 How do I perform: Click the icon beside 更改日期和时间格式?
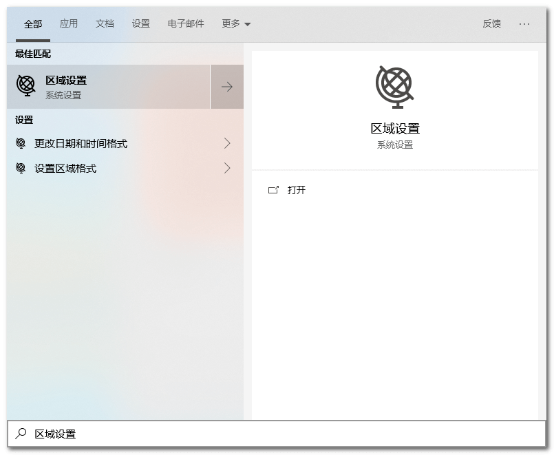coord(21,144)
